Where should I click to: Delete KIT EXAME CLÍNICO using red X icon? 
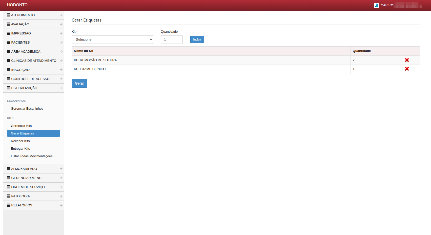(407, 69)
